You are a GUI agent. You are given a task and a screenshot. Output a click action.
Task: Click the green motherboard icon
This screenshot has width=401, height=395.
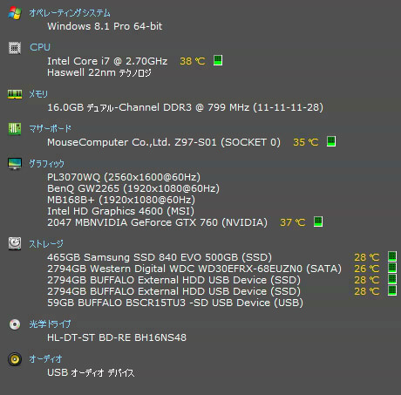15,129
